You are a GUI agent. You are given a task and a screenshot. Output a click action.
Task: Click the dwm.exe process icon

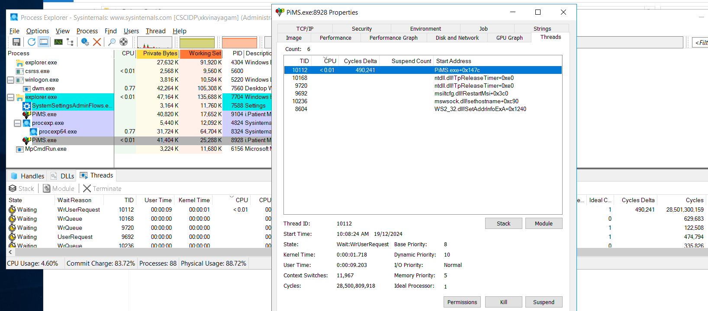pyautogui.click(x=27, y=89)
